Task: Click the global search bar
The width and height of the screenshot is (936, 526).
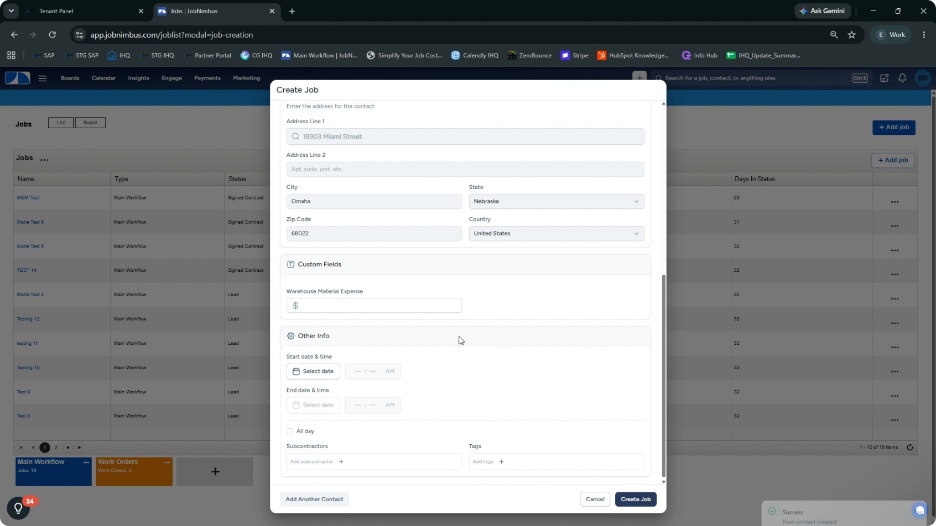Action: pyautogui.click(x=761, y=78)
